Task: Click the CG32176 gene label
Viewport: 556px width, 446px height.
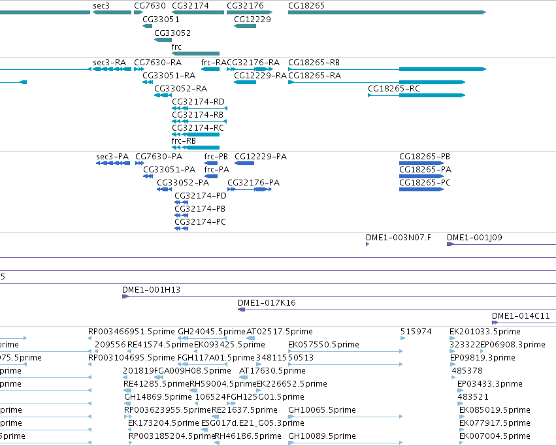Action: [x=245, y=6]
